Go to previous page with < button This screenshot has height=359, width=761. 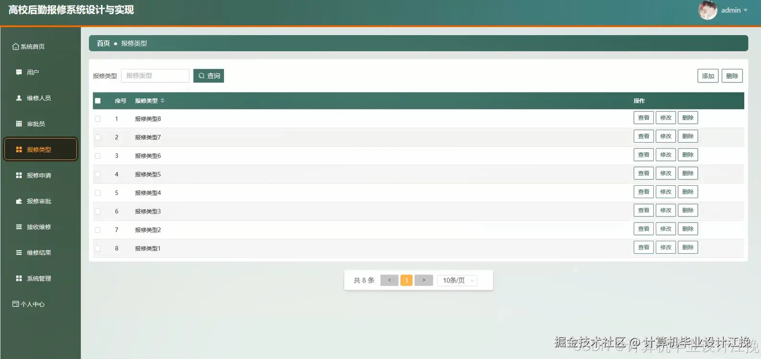click(x=389, y=280)
